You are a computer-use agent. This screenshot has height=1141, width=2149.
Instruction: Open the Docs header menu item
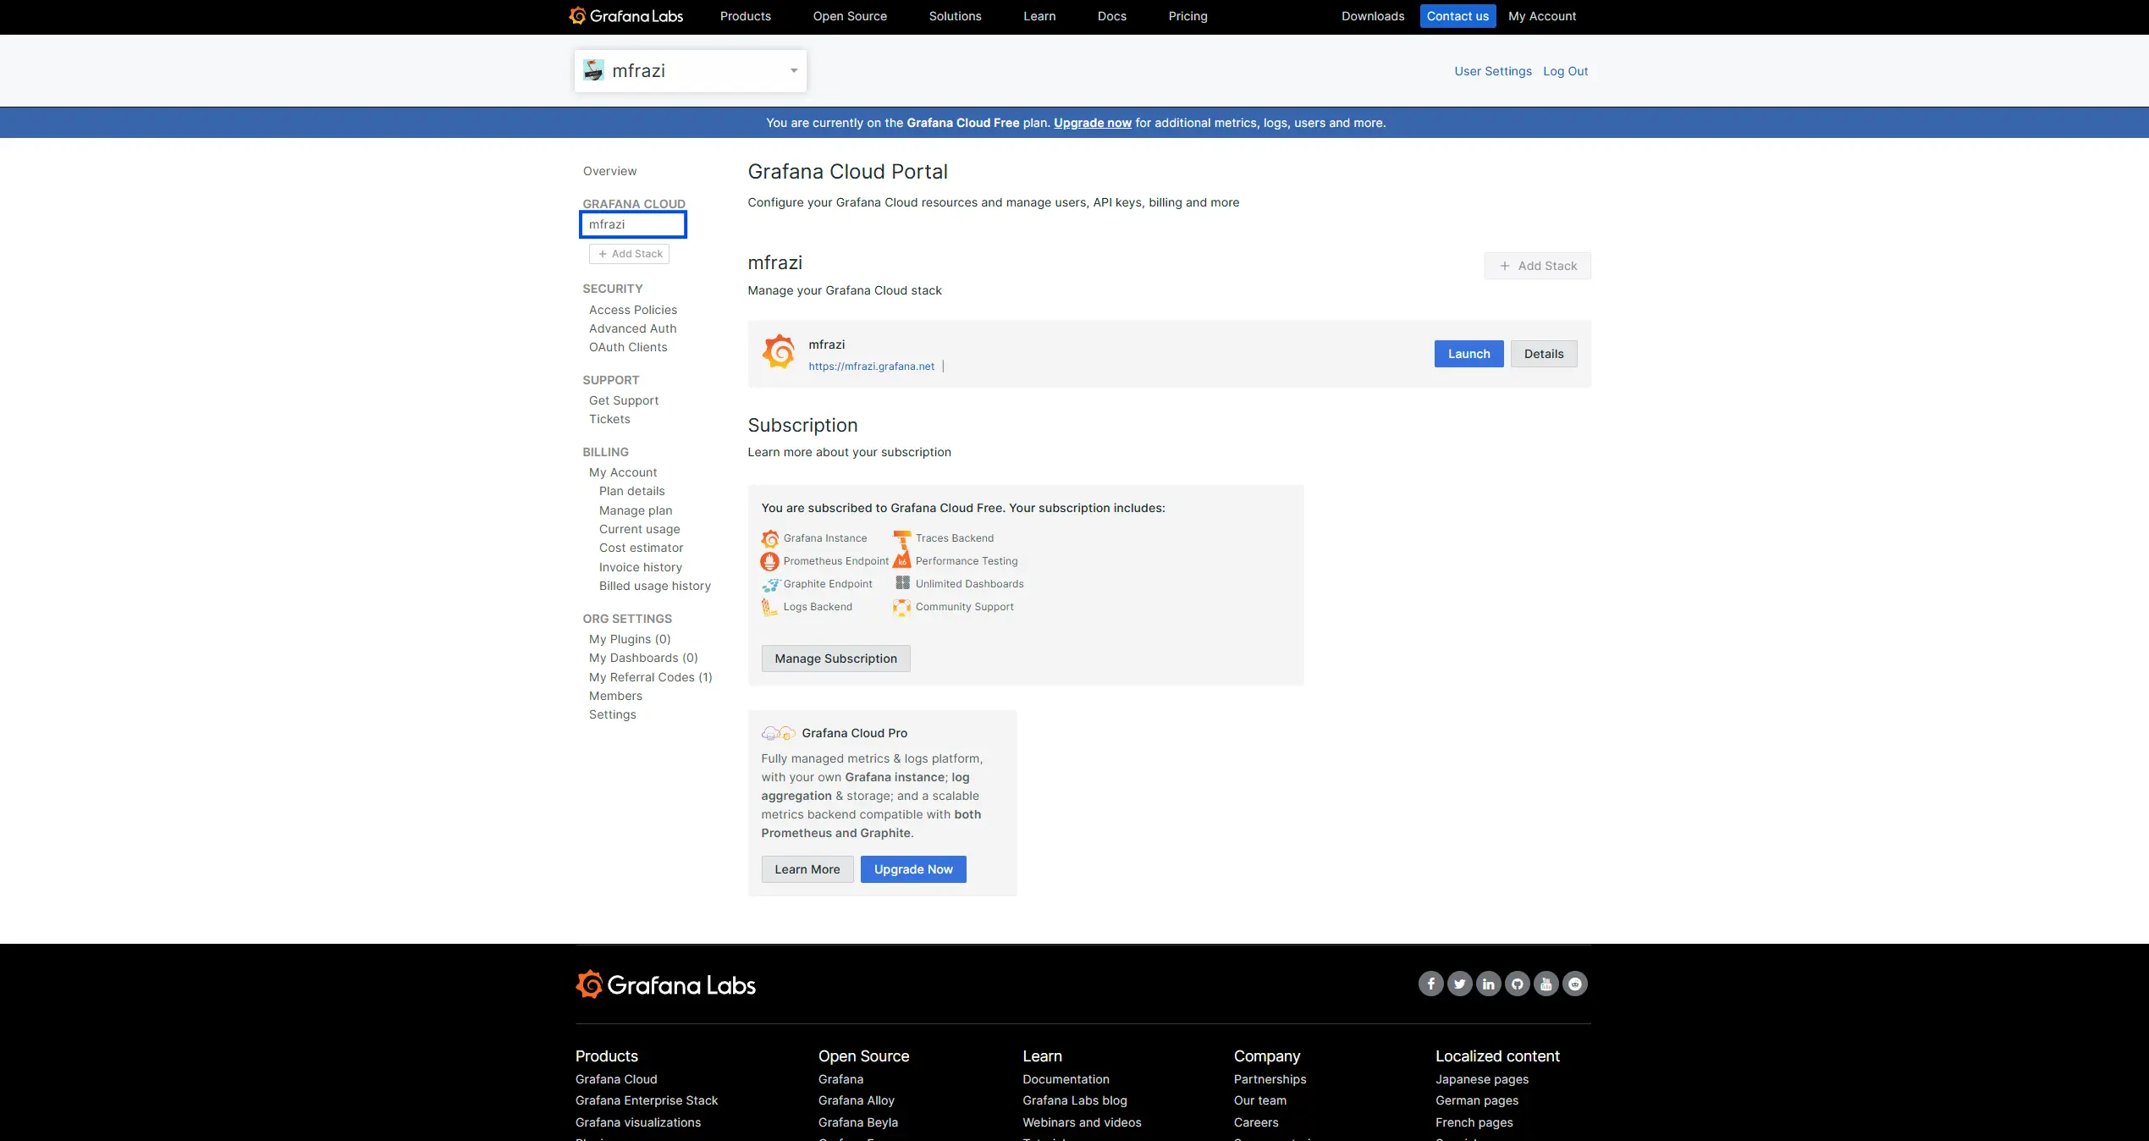point(1111,16)
